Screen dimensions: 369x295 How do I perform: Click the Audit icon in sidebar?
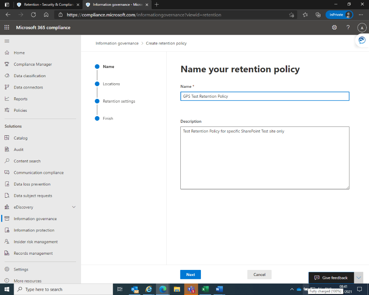pyautogui.click(x=7, y=149)
